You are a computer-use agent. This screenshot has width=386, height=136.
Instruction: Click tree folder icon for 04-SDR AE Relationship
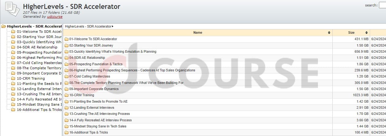pyautogui.click(x=13, y=47)
